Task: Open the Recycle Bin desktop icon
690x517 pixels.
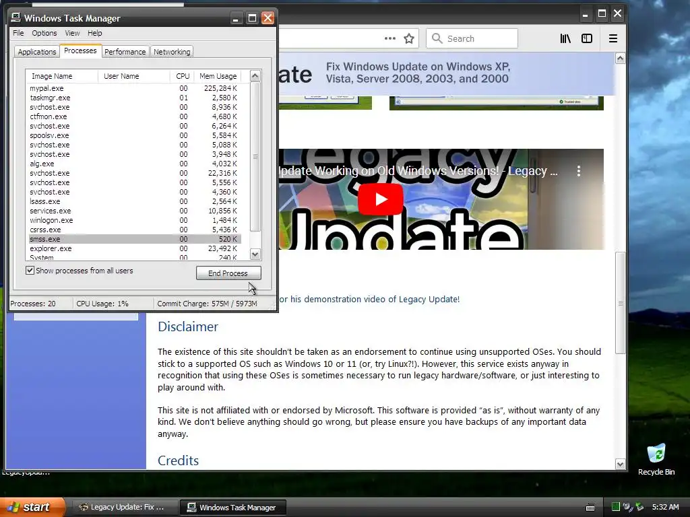Action: tap(656, 459)
